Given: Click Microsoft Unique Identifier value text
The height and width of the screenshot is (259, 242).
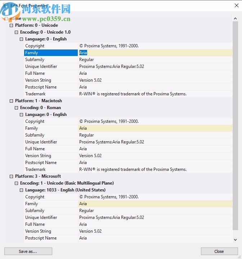Looking at the screenshot, I should (112, 217).
